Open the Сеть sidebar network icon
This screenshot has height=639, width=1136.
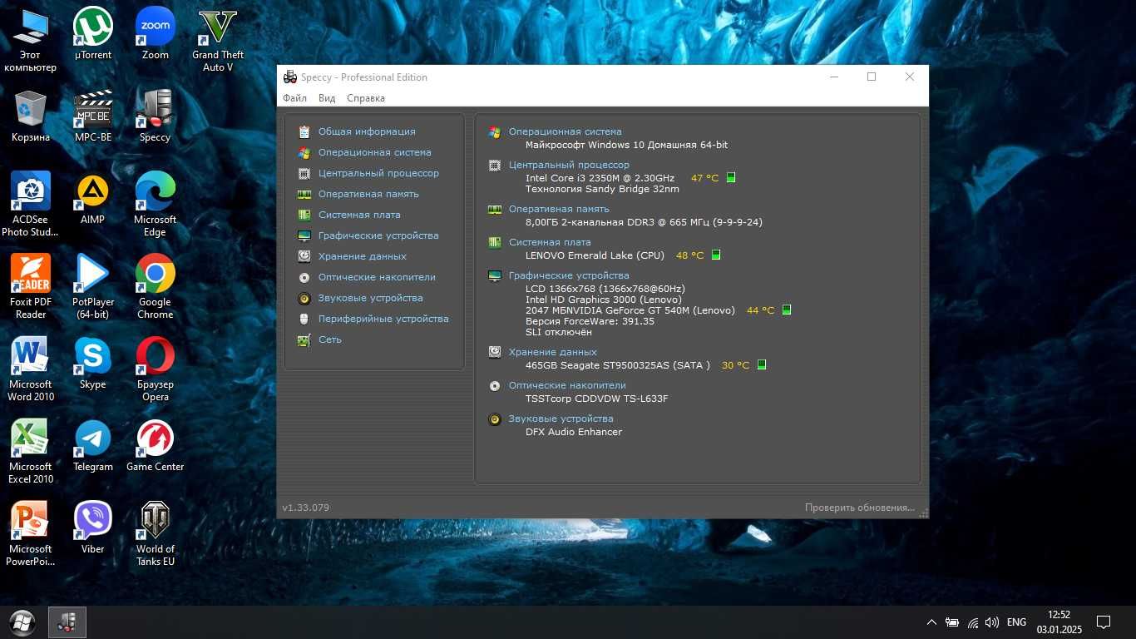304,339
